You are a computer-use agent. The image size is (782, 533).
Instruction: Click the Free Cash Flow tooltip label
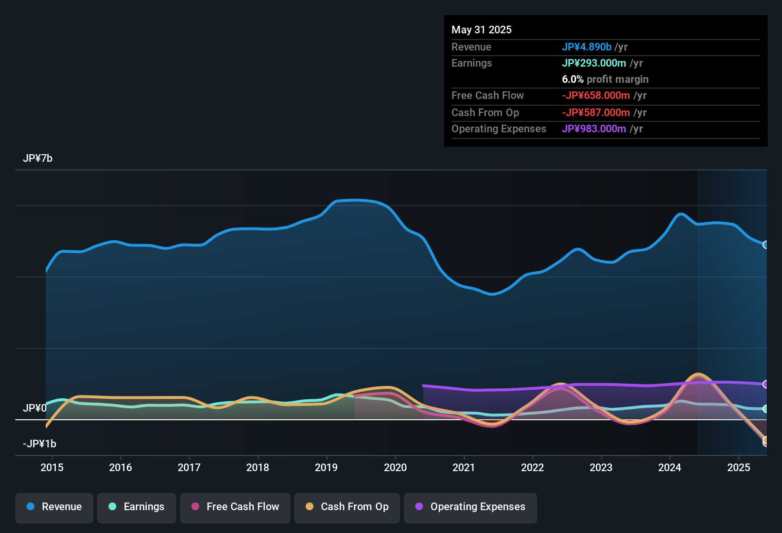click(x=488, y=96)
